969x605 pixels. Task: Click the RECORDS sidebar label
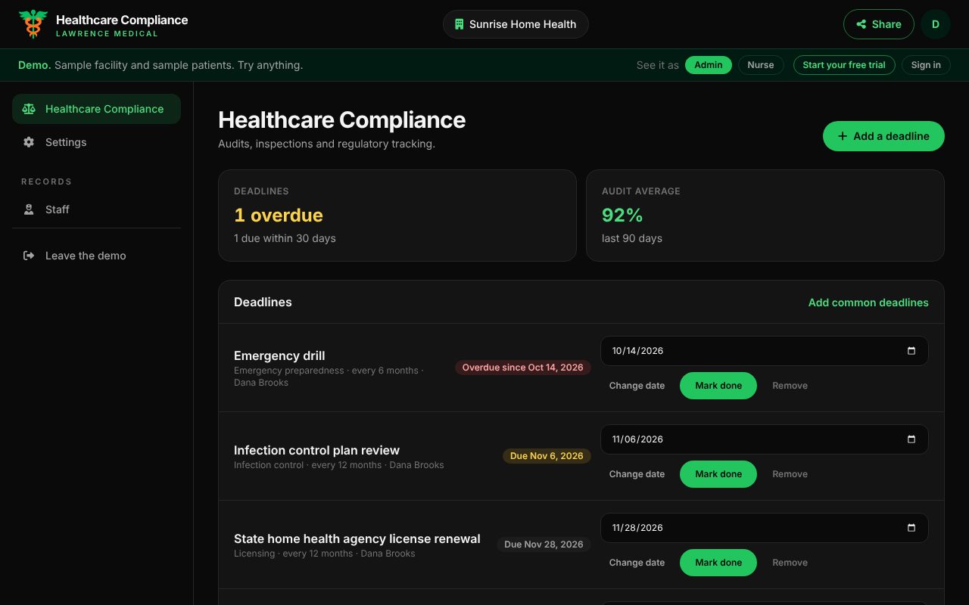pos(47,181)
